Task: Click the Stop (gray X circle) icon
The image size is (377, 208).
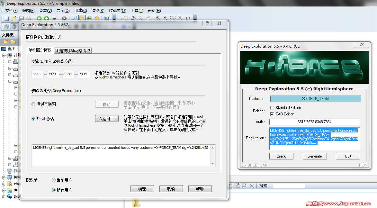Action: point(64,18)
